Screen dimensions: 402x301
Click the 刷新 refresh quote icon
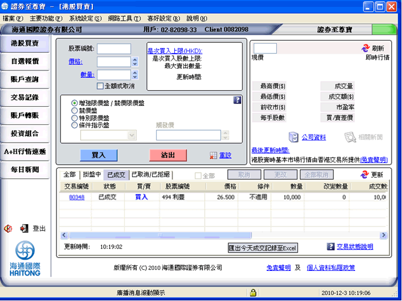(366, 48)
